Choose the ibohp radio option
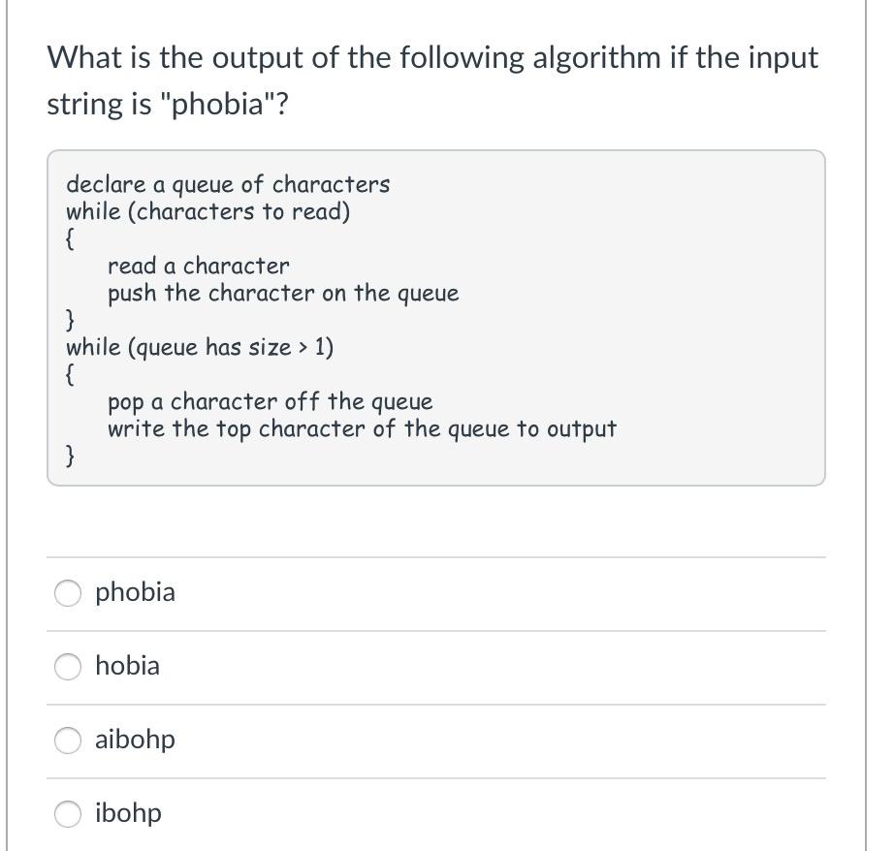The width and height of the screenshot is (894, 851). pyautogui.click(x=67, y=814)
